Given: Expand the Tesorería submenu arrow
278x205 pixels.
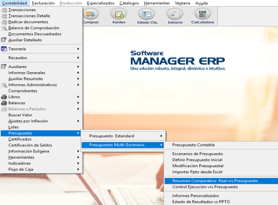Looking at the screenshot, I should [x=78, y=49].
